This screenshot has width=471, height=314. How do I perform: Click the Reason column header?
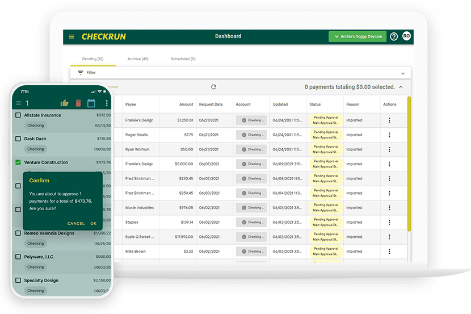[352, 104]
